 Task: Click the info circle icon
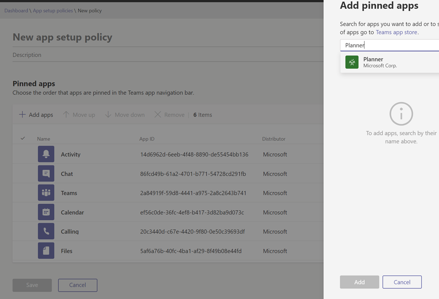(x=401, y=114)
